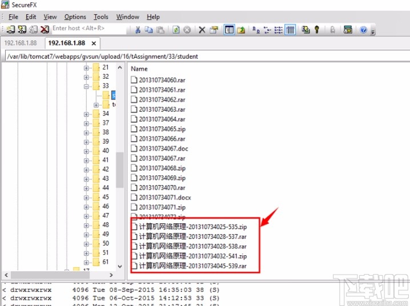Open the Help menu

coord(153,17)
